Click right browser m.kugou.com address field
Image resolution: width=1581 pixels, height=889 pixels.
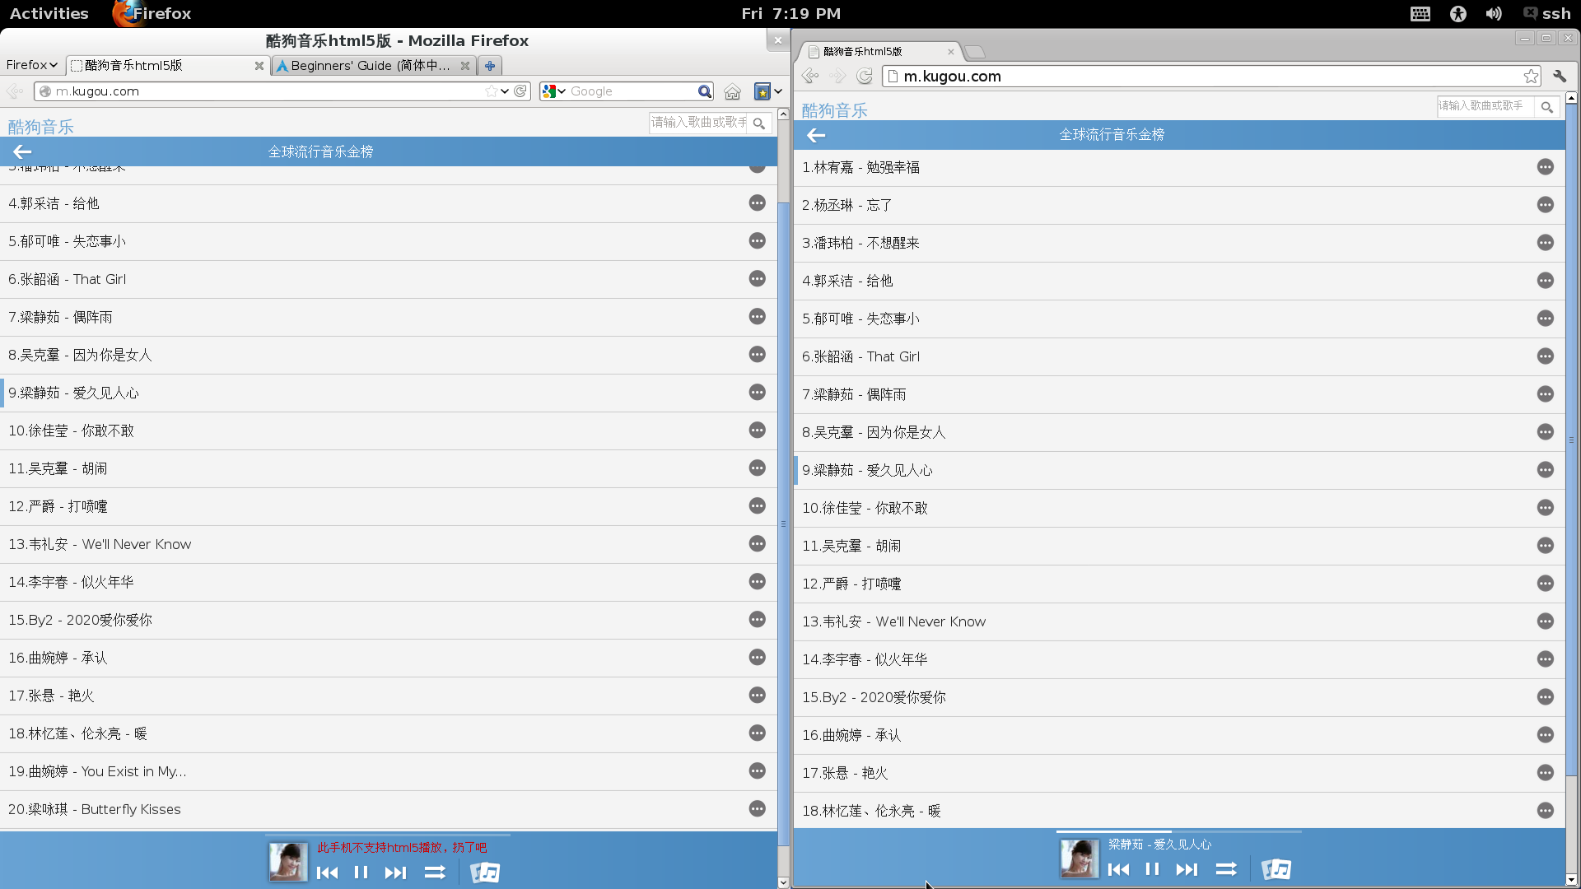point(1210,76)
